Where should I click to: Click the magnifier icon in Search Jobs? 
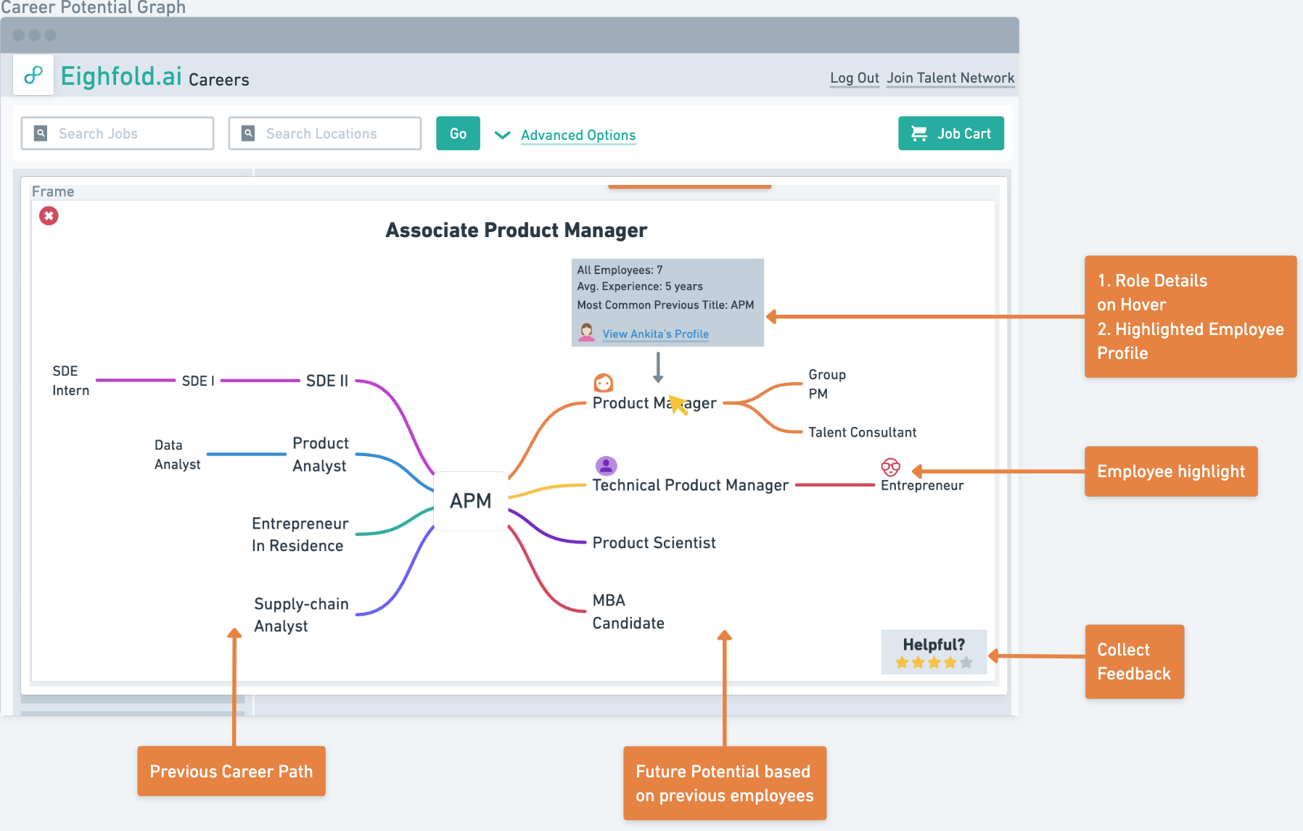[41, 133]
